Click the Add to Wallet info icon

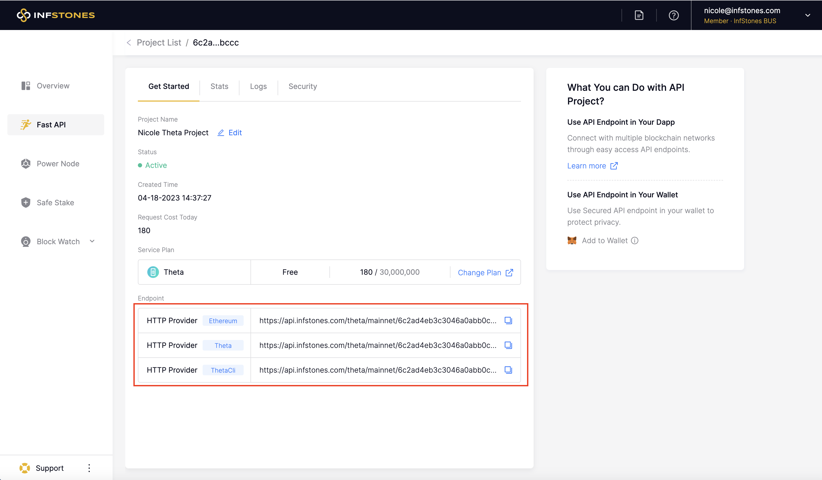634,241
